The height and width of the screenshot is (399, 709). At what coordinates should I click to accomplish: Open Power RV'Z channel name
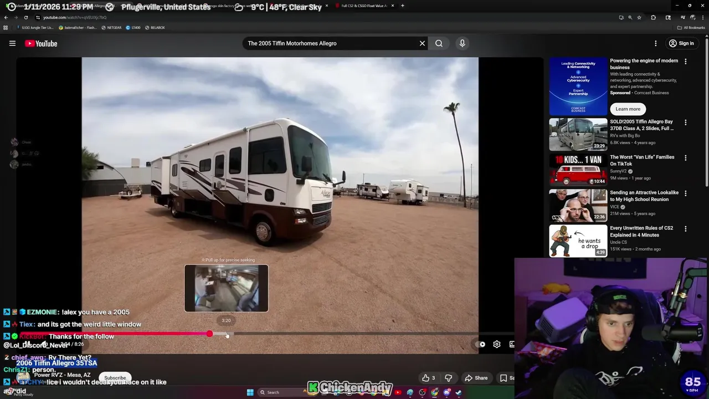[x=62, y=375]
